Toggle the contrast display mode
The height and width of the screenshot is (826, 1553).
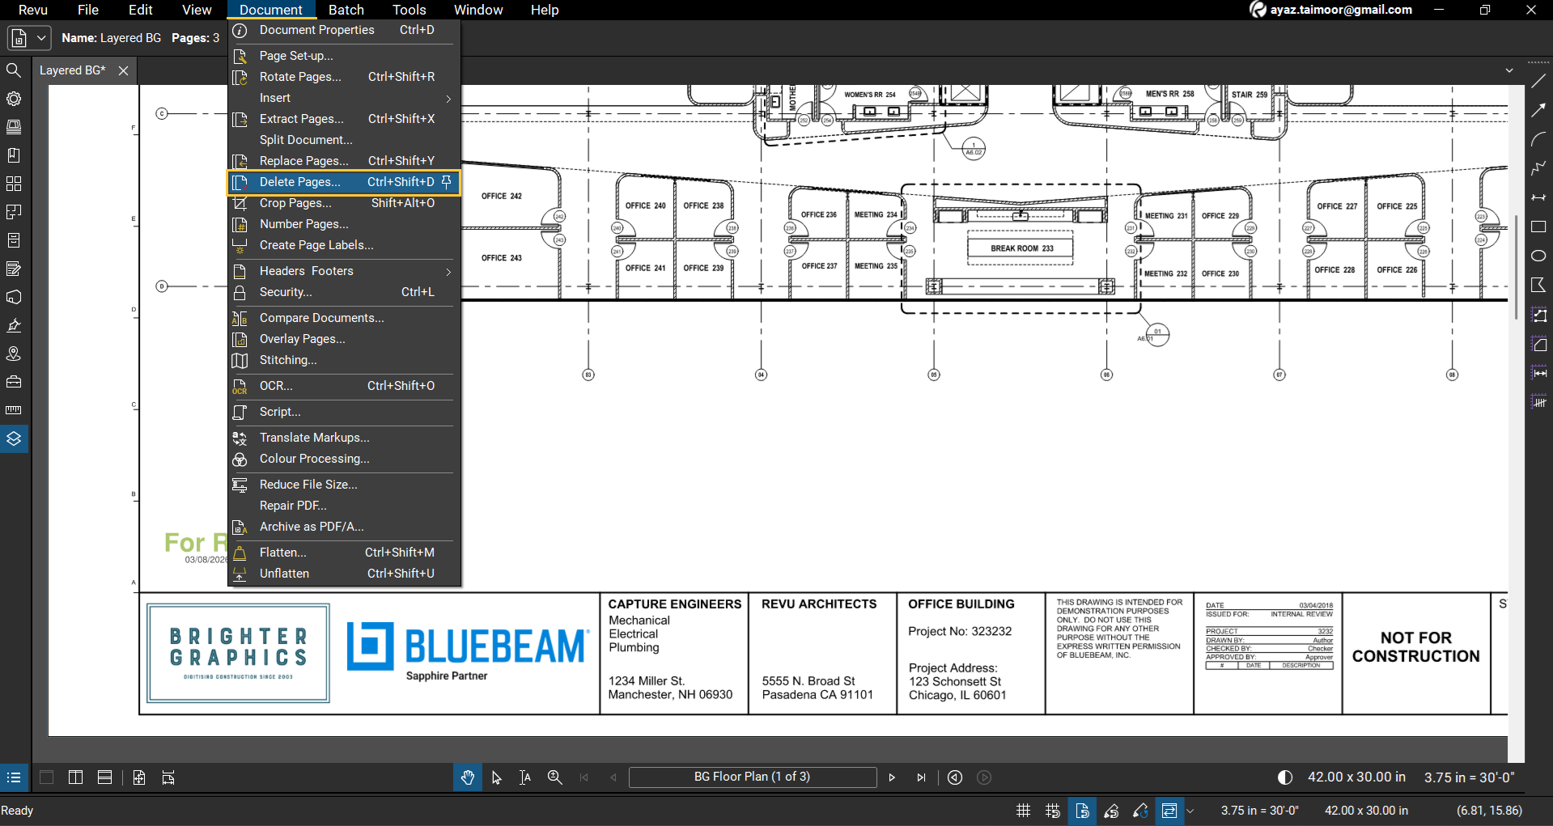(x=1284, y=777)
